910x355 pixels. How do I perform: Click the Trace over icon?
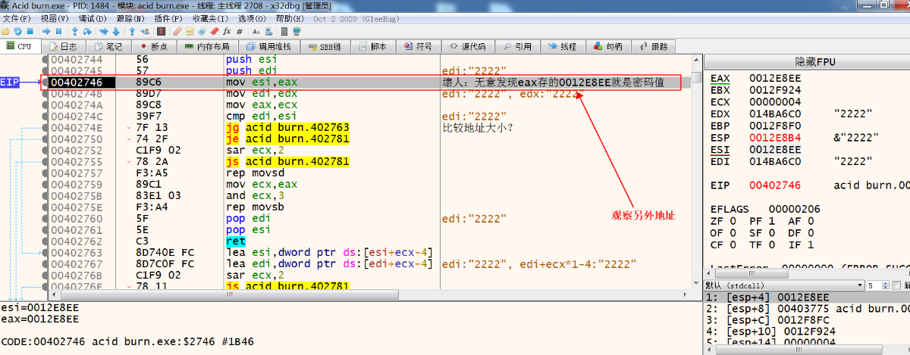(x=115, y=31)
